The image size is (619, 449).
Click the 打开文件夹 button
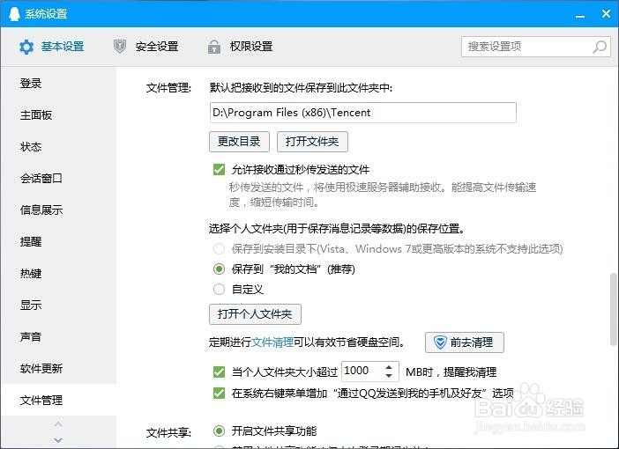coord(312,142)
